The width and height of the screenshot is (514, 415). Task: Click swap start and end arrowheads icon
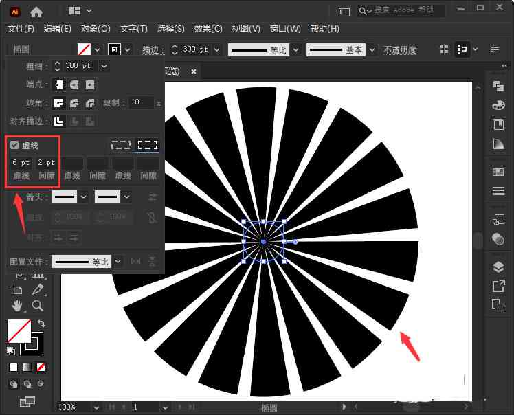[153, 197]
